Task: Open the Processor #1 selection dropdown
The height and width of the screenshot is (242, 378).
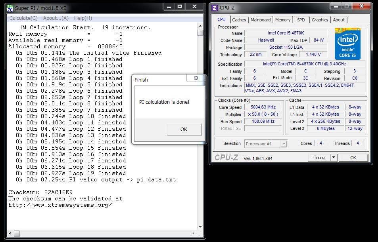Action: [x=265, y=144]
